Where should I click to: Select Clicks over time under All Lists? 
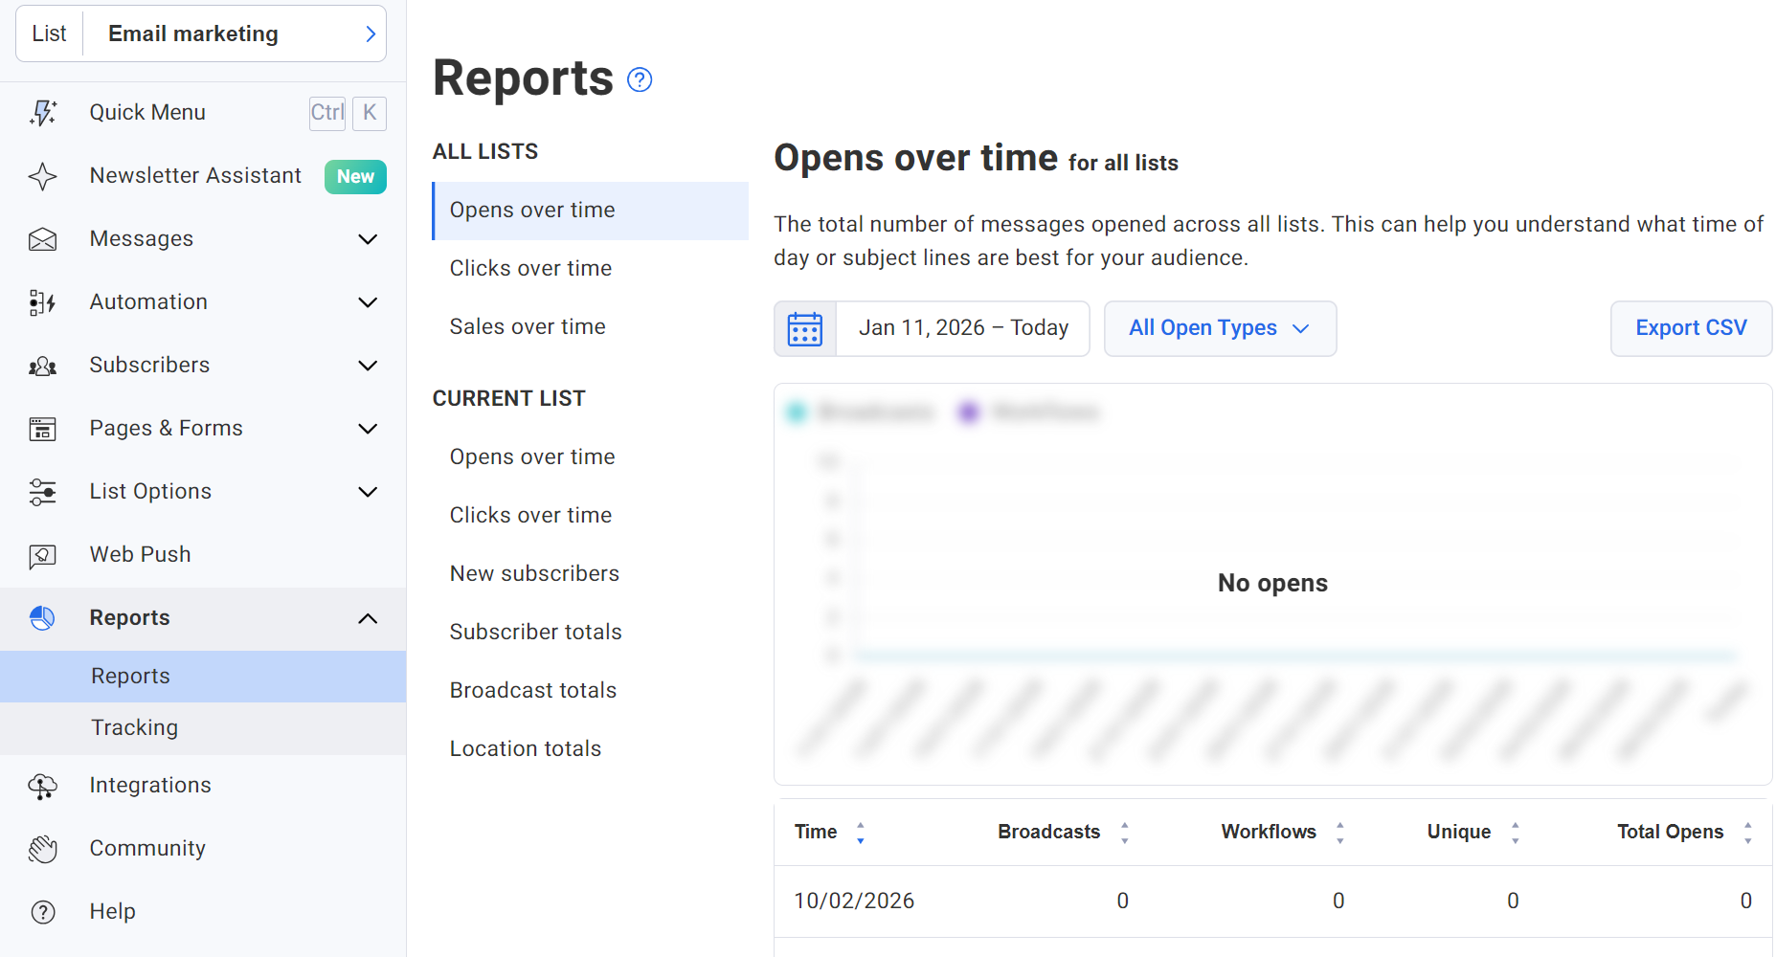click(530, 268)
